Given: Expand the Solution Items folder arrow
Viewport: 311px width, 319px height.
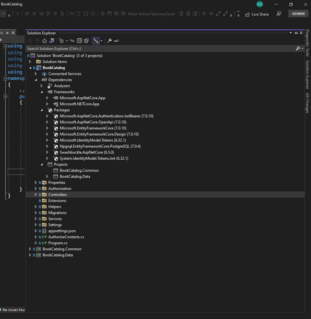Looking at the screenshot, I should click(x=30, y=62).
